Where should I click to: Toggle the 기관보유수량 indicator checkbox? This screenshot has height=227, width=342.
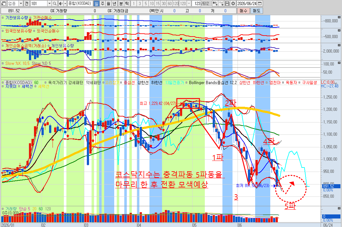pyautogui.click(x=3, y=18)
